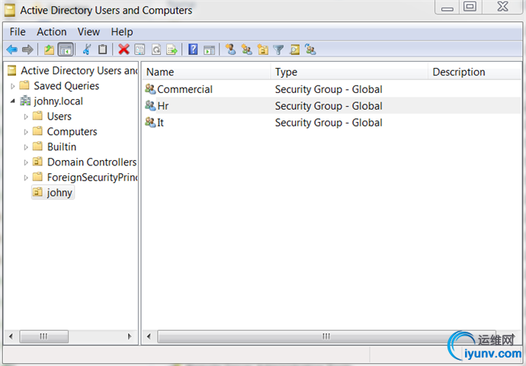The image size is (526, 366).
Task: Click the It group icon
Action: tap(150, 122)
